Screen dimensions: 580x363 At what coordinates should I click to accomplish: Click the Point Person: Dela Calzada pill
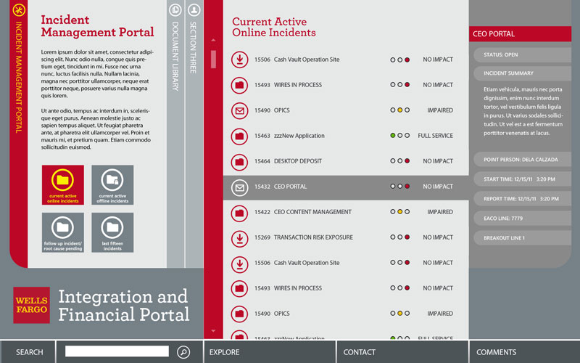(x=522, y=160)
